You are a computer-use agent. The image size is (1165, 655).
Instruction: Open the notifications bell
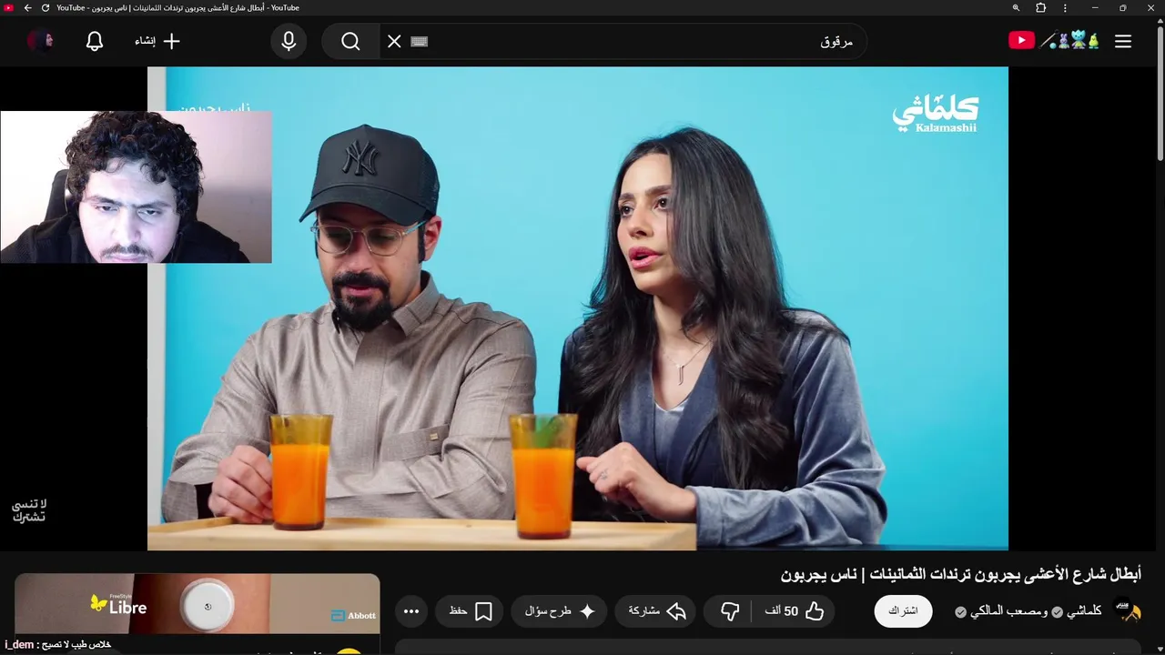coord(95,41)
